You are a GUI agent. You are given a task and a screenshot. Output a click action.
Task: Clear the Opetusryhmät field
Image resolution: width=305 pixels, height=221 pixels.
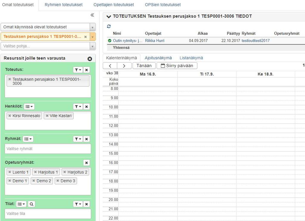[x=87, y=163]
